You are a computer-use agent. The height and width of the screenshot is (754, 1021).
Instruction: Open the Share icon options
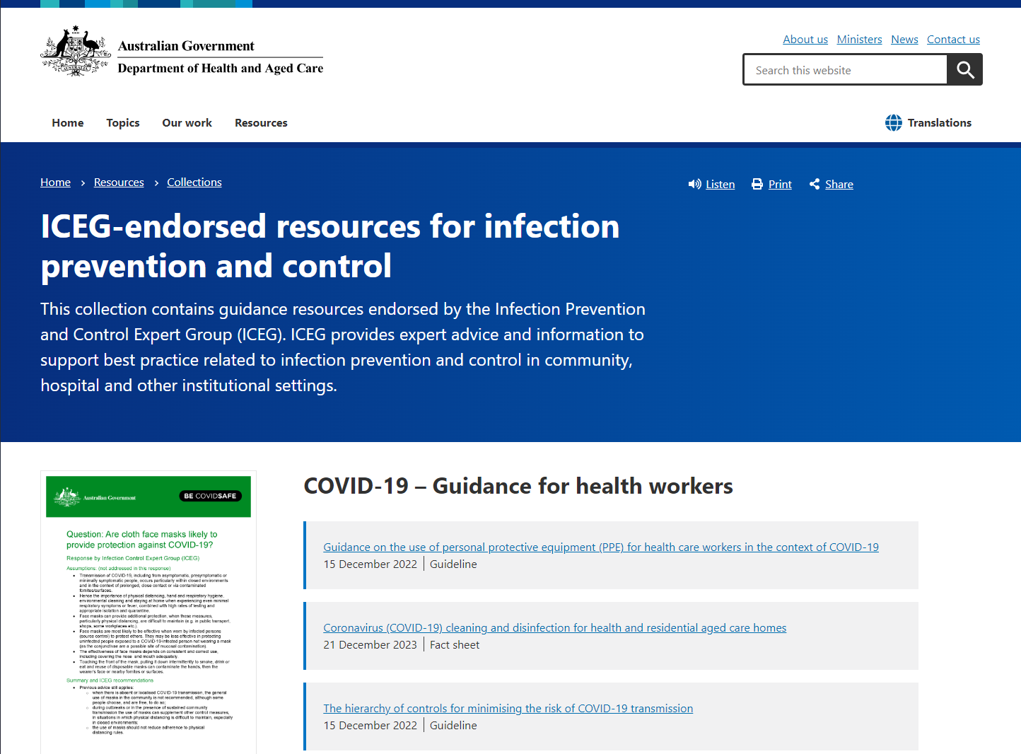pos(814,184)
